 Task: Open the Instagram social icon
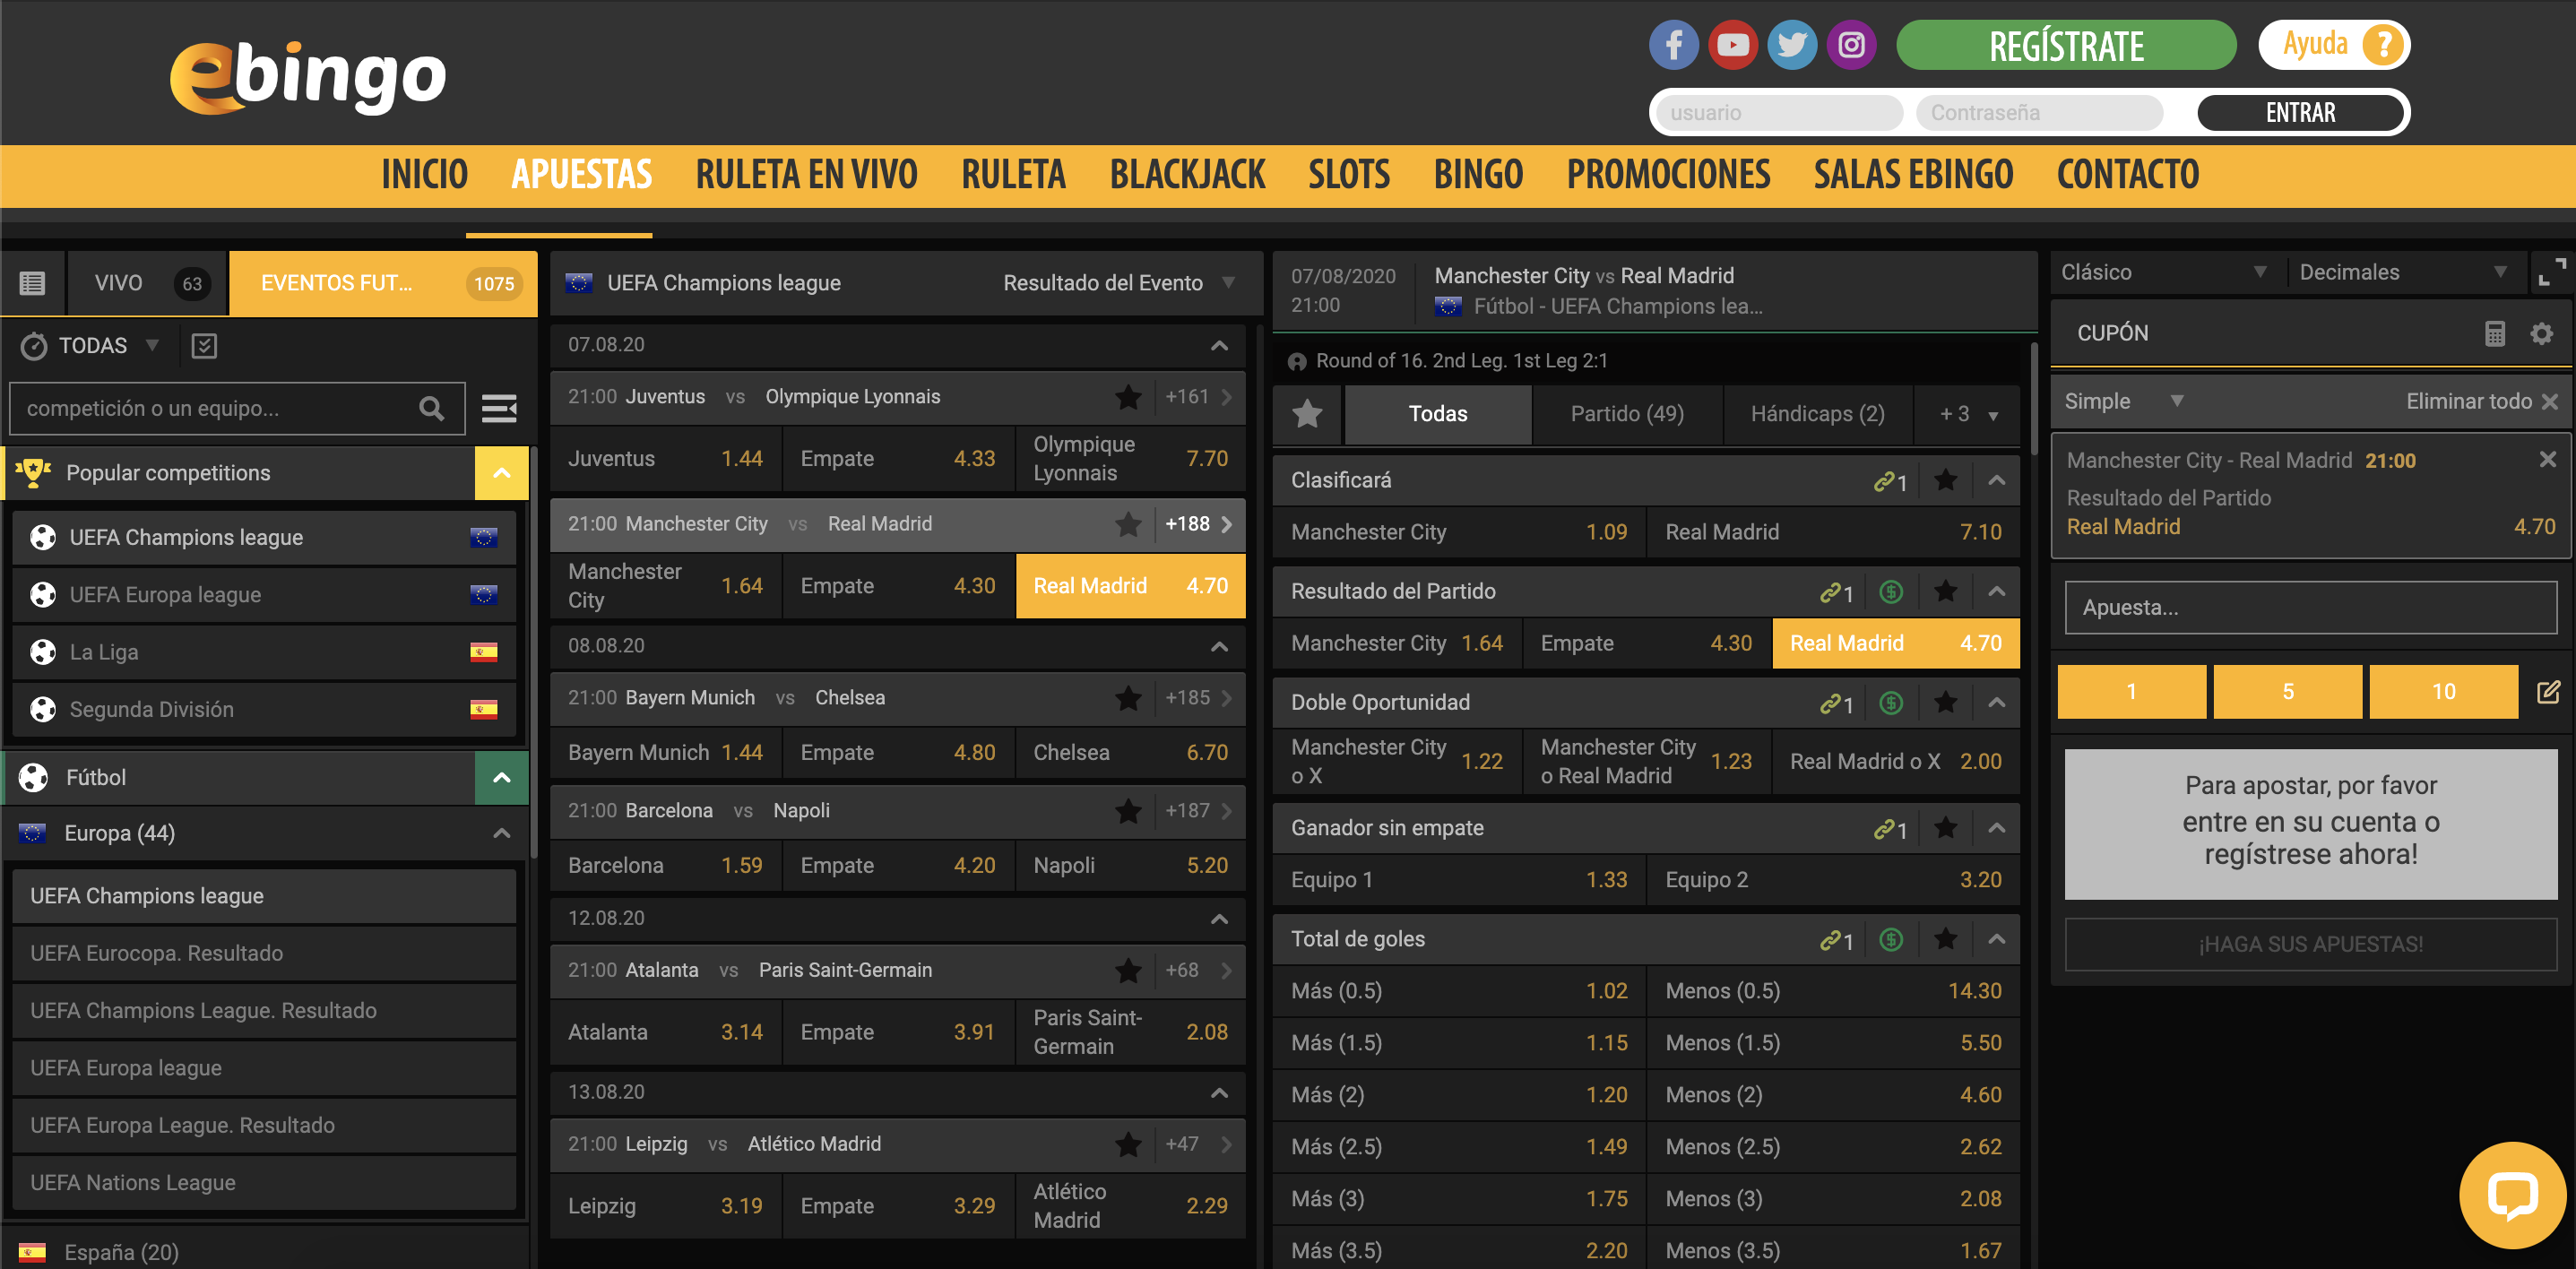(1851, 45)
